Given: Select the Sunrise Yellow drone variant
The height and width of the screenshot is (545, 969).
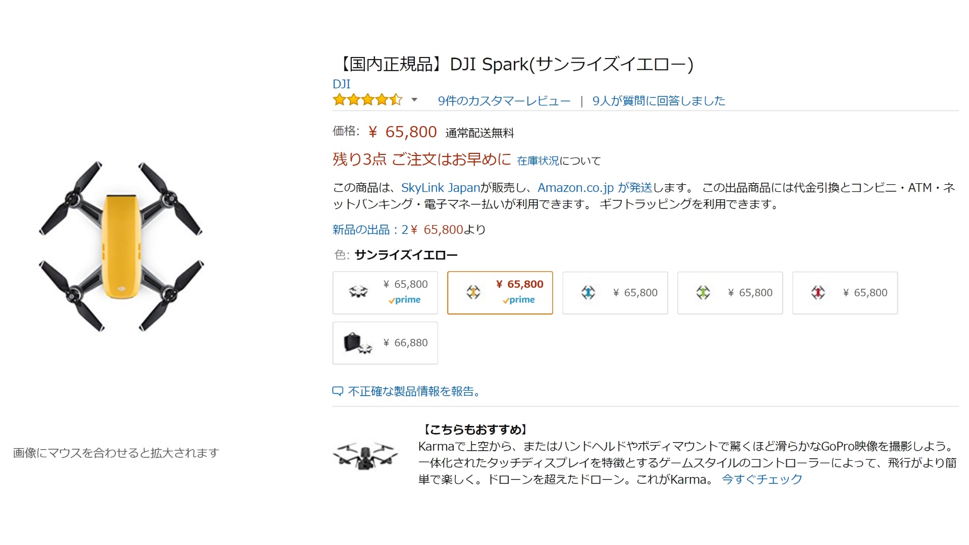Looking at the screenshot, I should coord(500,293).
